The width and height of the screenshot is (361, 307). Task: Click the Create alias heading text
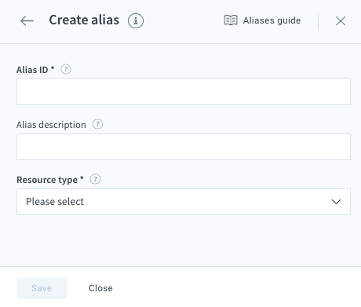pyautogui.click(x=84, y=20)
